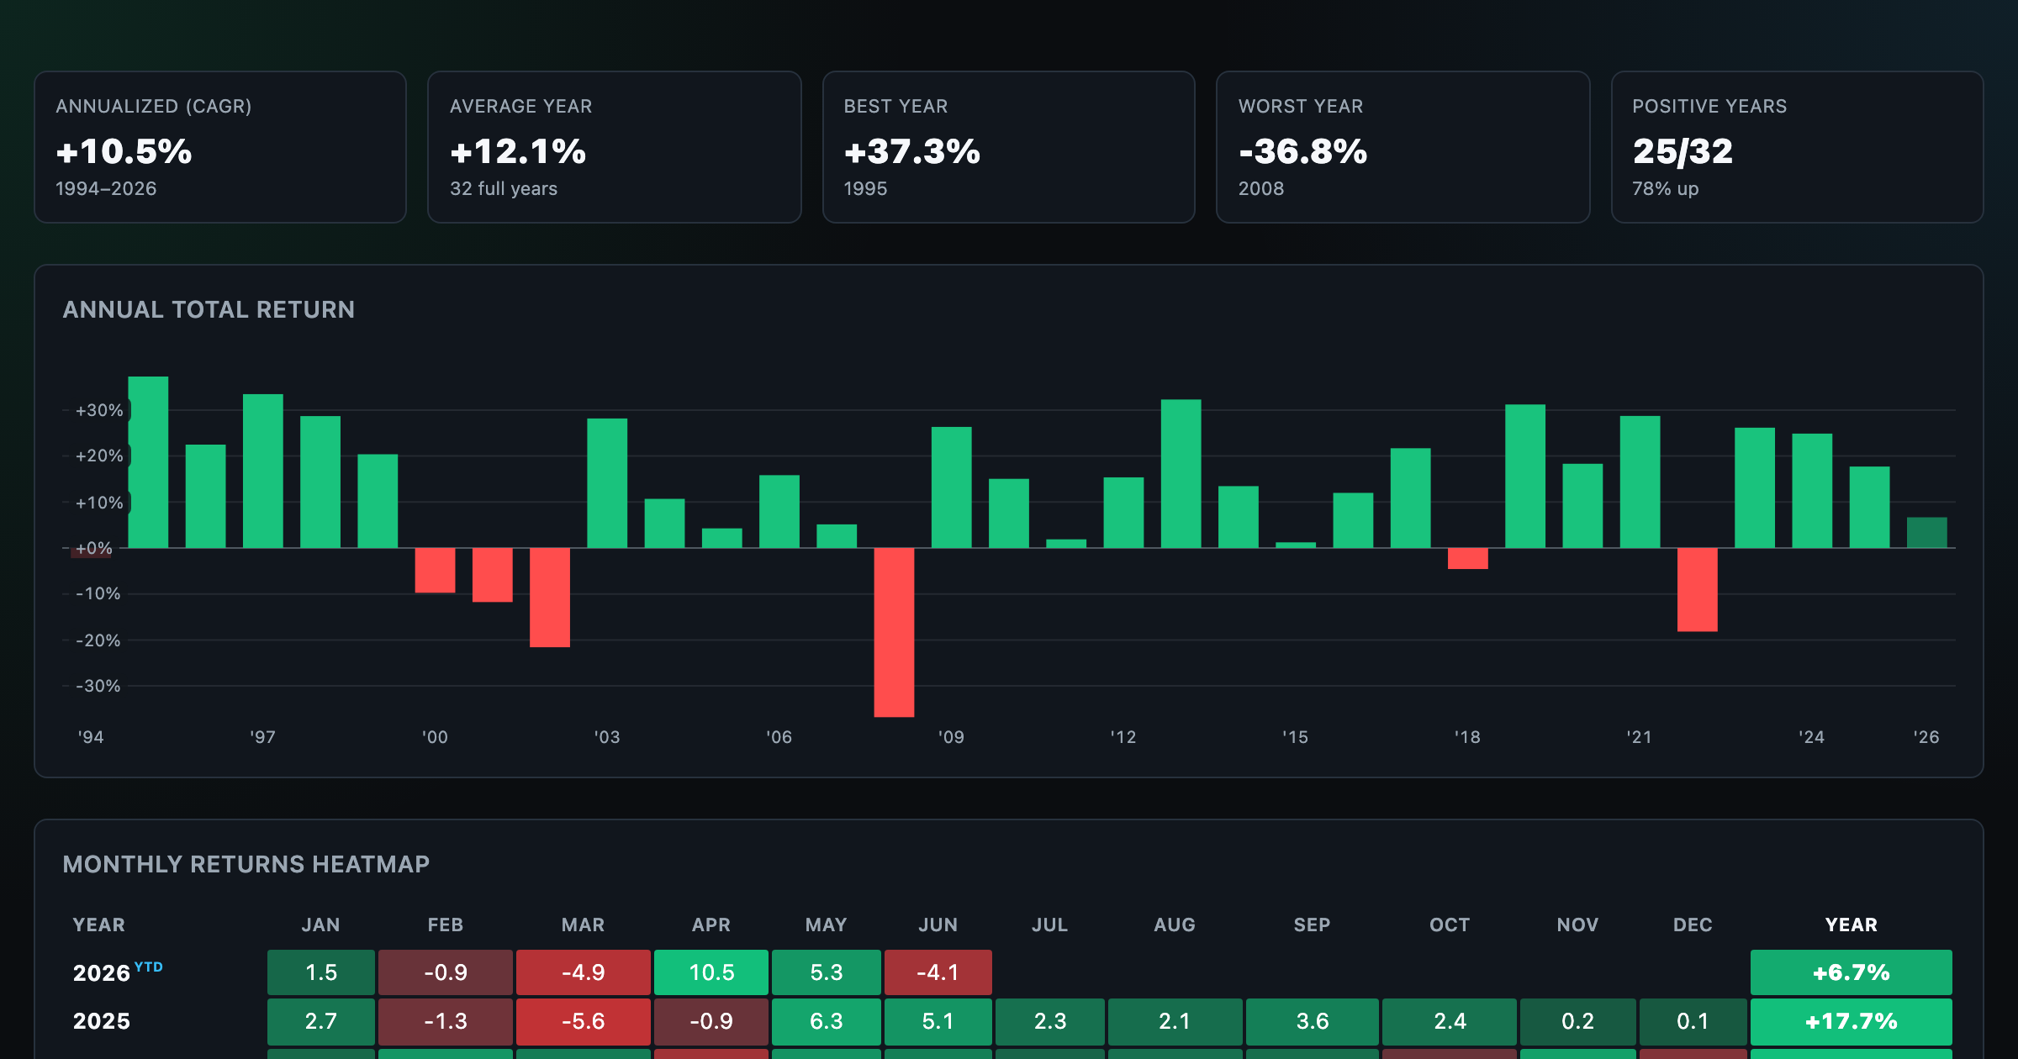This screenshot has height=1059, width=2018.
Task: Select the Average Year +12.1% card
Action: 615,147
